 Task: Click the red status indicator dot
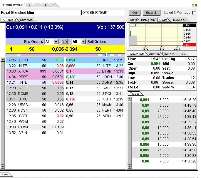pyautogui.click(x=196, y=5)
